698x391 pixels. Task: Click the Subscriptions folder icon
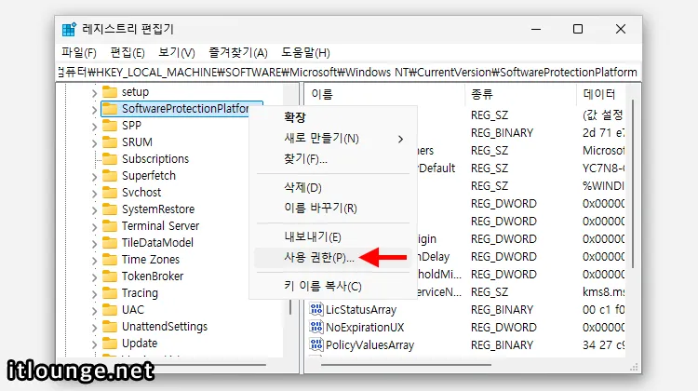[x=110, y=159]
